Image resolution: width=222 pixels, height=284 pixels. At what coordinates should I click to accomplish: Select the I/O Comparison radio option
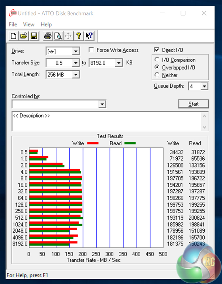pyautogui.click(x=157, y=60)
